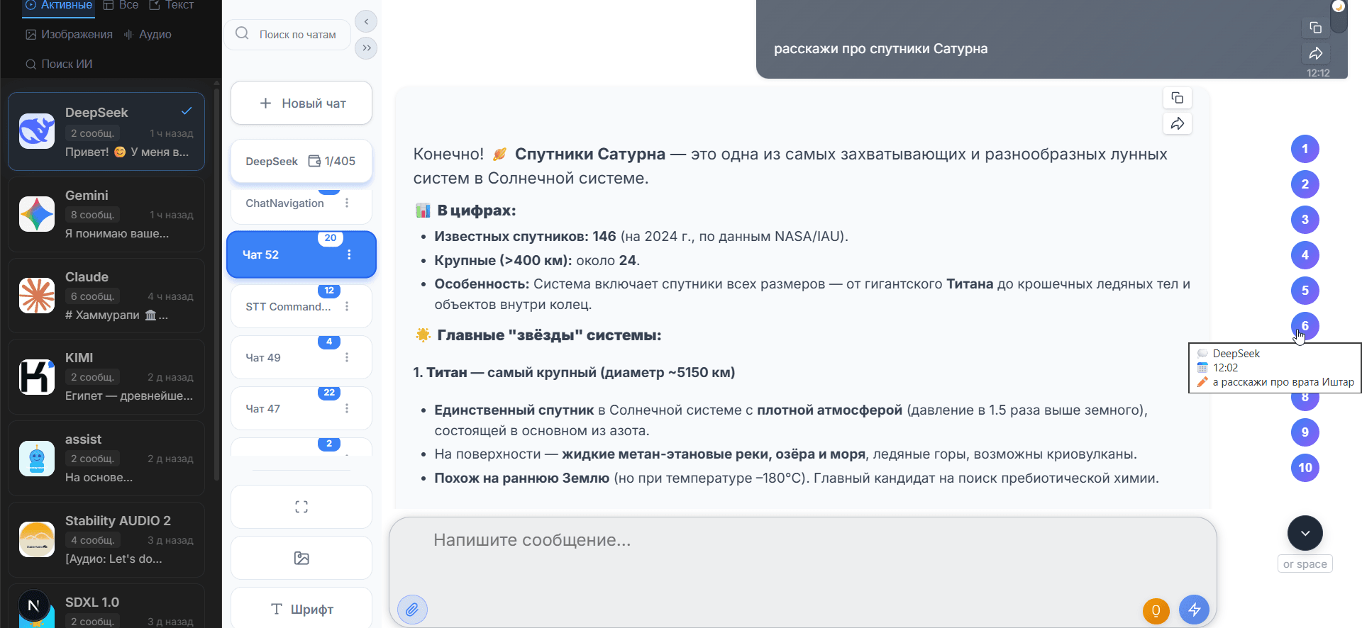Open the DeepSeek model chat card
This screenshot has height=628, width=1362.
point(106,132)
